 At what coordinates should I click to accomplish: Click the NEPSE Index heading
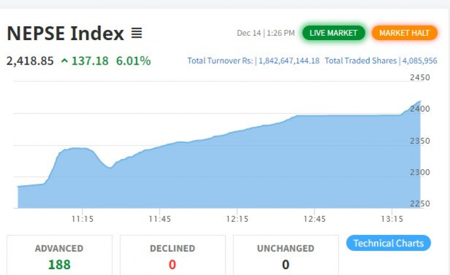pyautogui.click(x=65, y=33)
